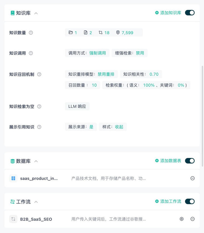
Task: Click the vertical scrollbar on the right
Action: (x=203, y=116)
